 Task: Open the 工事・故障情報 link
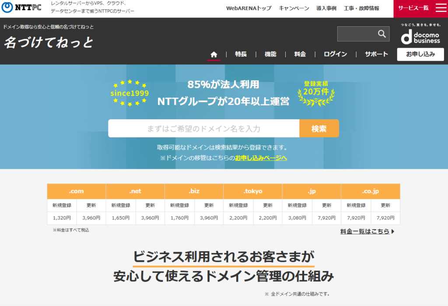[361, 8]
